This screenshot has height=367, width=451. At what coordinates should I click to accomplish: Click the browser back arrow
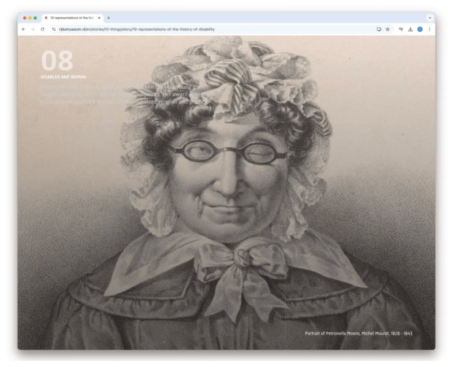(23, 29)
